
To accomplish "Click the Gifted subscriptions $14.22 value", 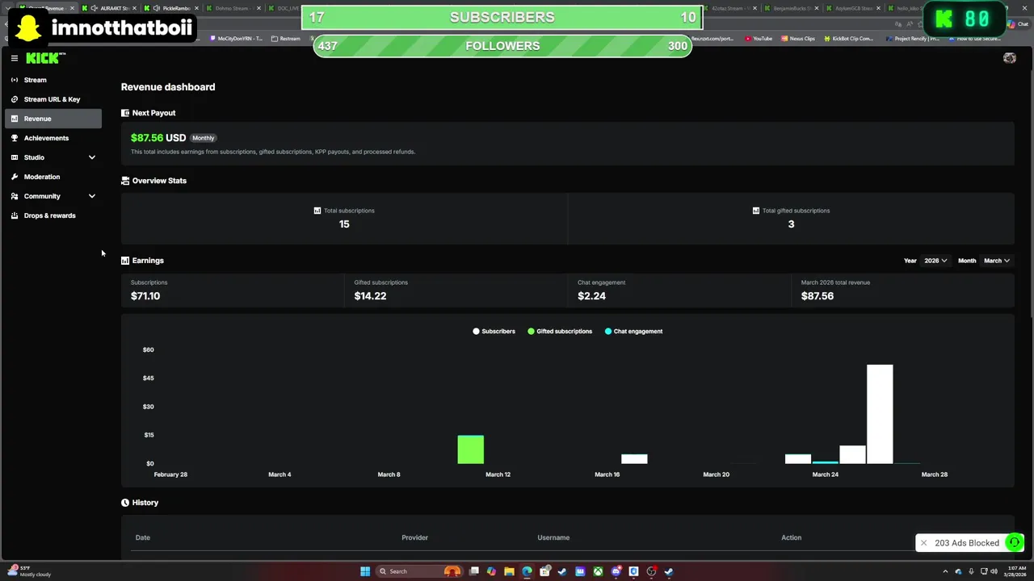I will (x=370, y=296).
